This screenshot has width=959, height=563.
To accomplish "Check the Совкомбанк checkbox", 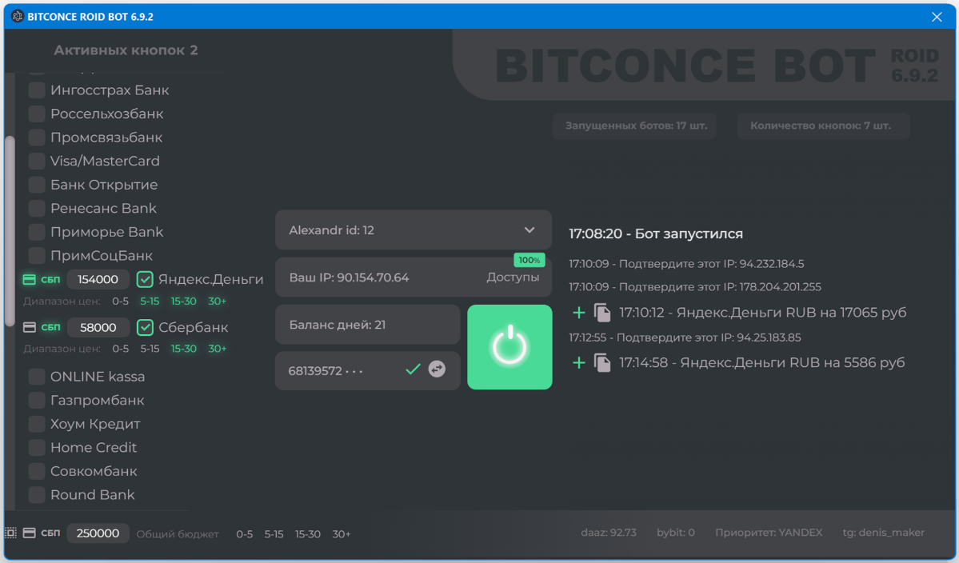I will [37, 471].
